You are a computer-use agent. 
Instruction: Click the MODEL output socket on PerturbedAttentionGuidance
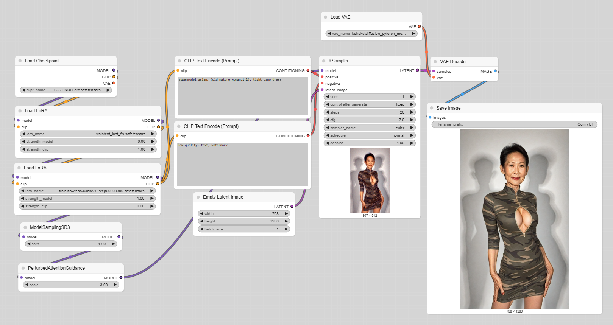121,278
